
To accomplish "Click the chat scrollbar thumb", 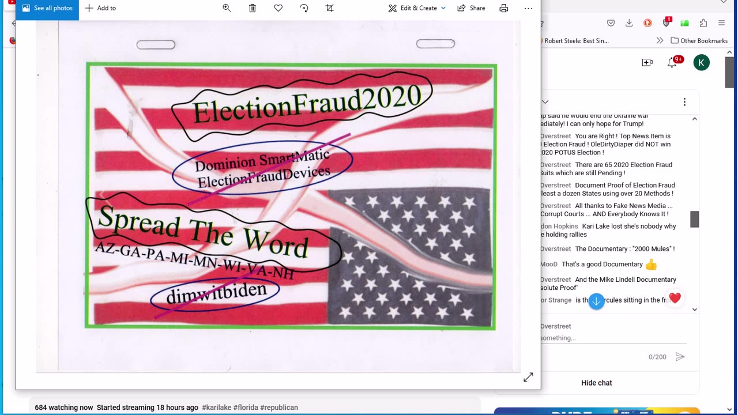I will 695,219.
